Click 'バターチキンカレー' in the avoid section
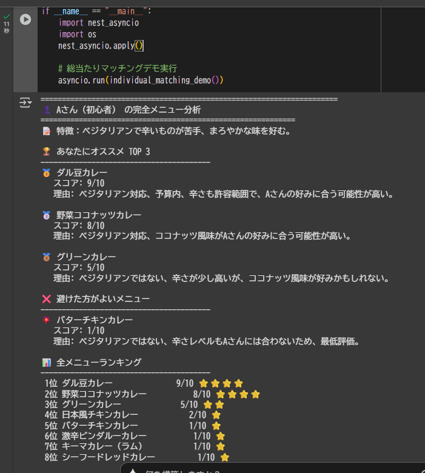 pyautogui.click(x=95, y=320)
